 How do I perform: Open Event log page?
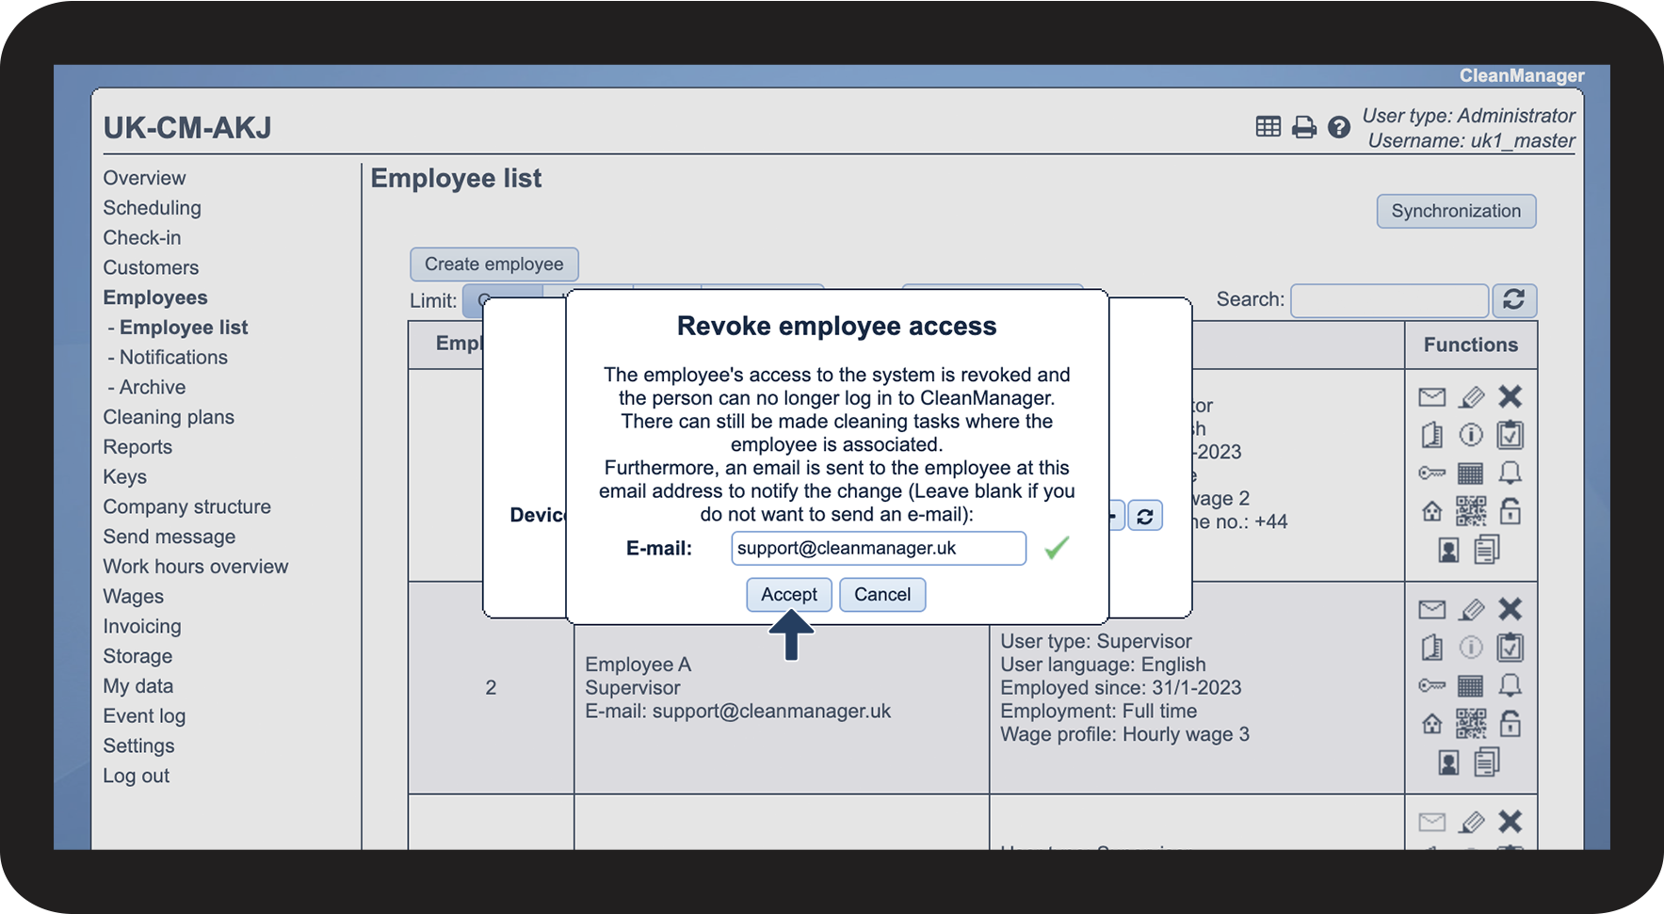[x=144, y=716]
